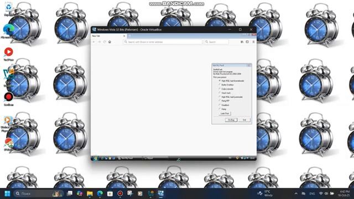Open the Microsoft Edge desktop shortcut

coord(9,32)
